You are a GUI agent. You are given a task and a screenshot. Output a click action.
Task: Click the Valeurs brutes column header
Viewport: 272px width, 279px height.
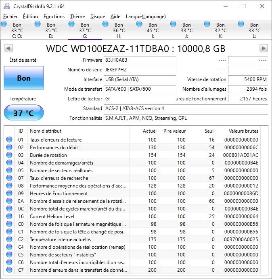tap(239, 131)
